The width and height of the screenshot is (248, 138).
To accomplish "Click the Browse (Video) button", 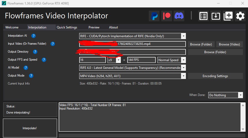I will click(x=229, y=44).
